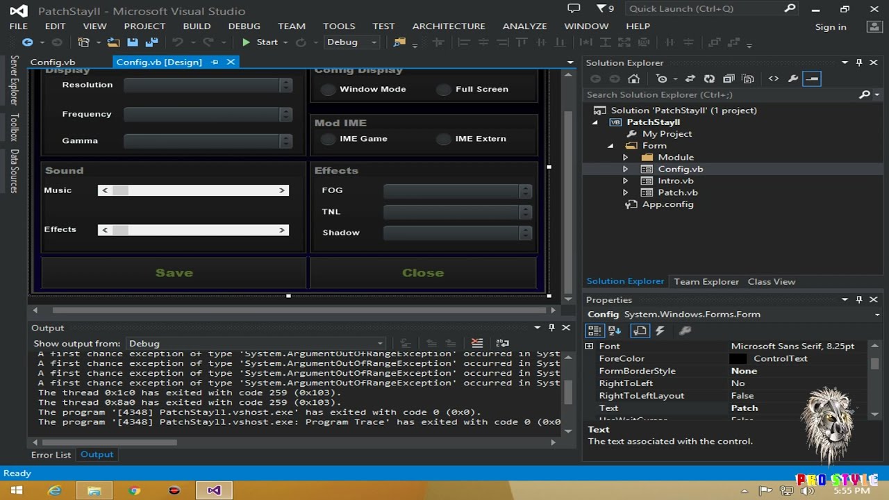This screenshot has height=500, width=889.
Task: Open the BUILD menu
Action: [x=197, y=26]
